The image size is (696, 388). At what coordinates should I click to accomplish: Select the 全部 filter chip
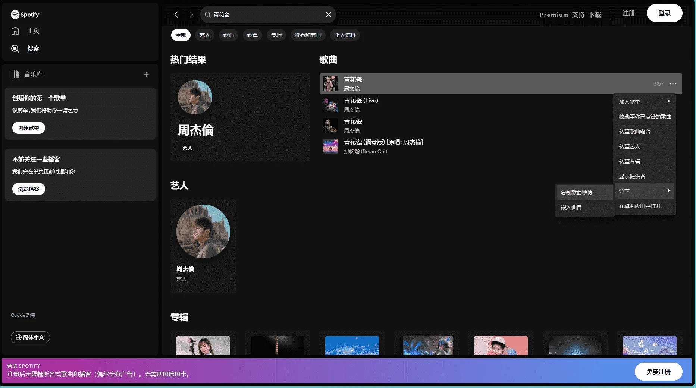click(181, 35)
